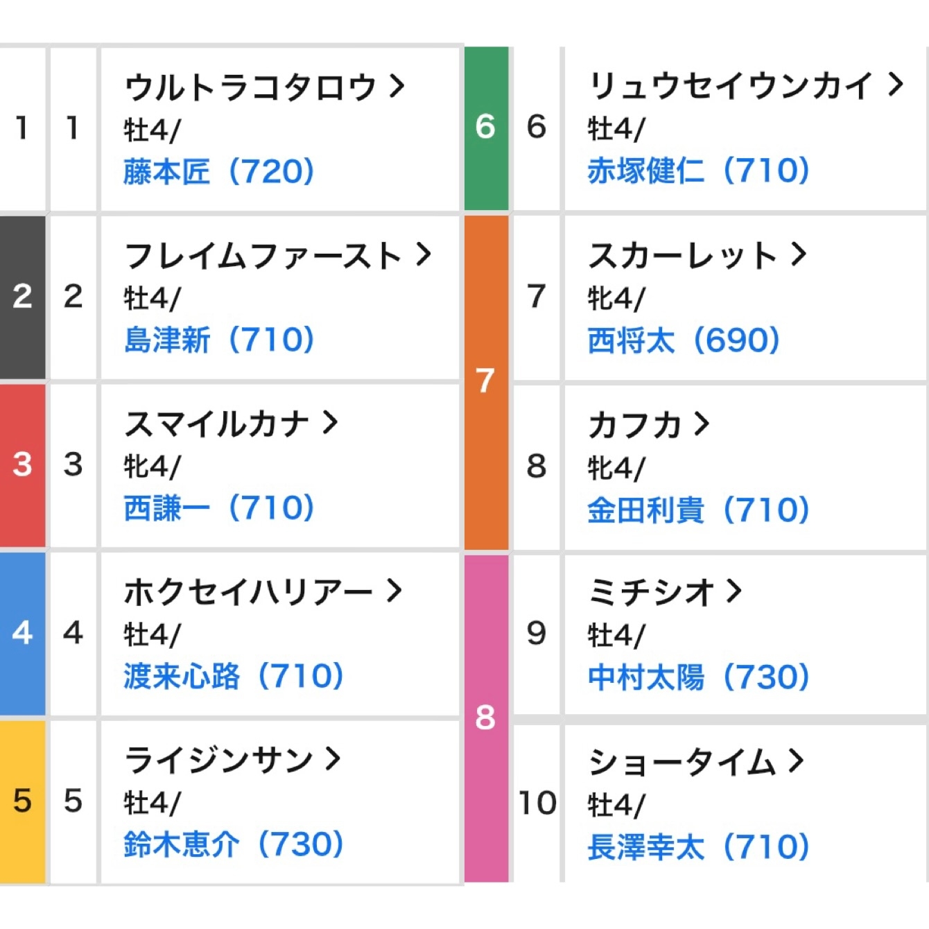The width and height of the screenshot is (929, 929).
Task: Open jockey link 藤本匠（720）
Action: pyautogui.click(x=219, y=171)
